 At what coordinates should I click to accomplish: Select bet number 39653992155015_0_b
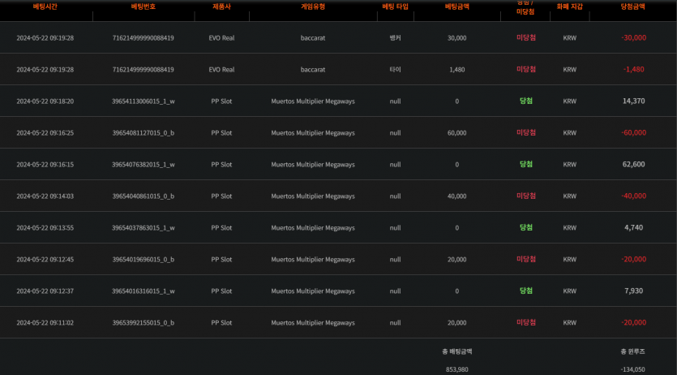click(144, 323)
